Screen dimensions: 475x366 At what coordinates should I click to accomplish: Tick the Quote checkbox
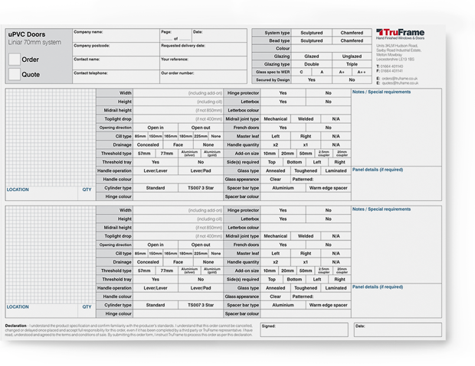[x=15, y=74]
